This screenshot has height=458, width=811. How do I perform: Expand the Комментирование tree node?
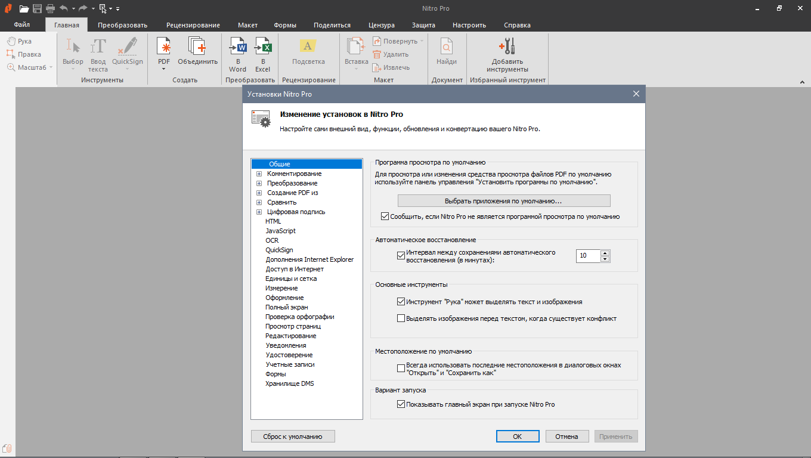pyautogui.click(x=259, y=174)
